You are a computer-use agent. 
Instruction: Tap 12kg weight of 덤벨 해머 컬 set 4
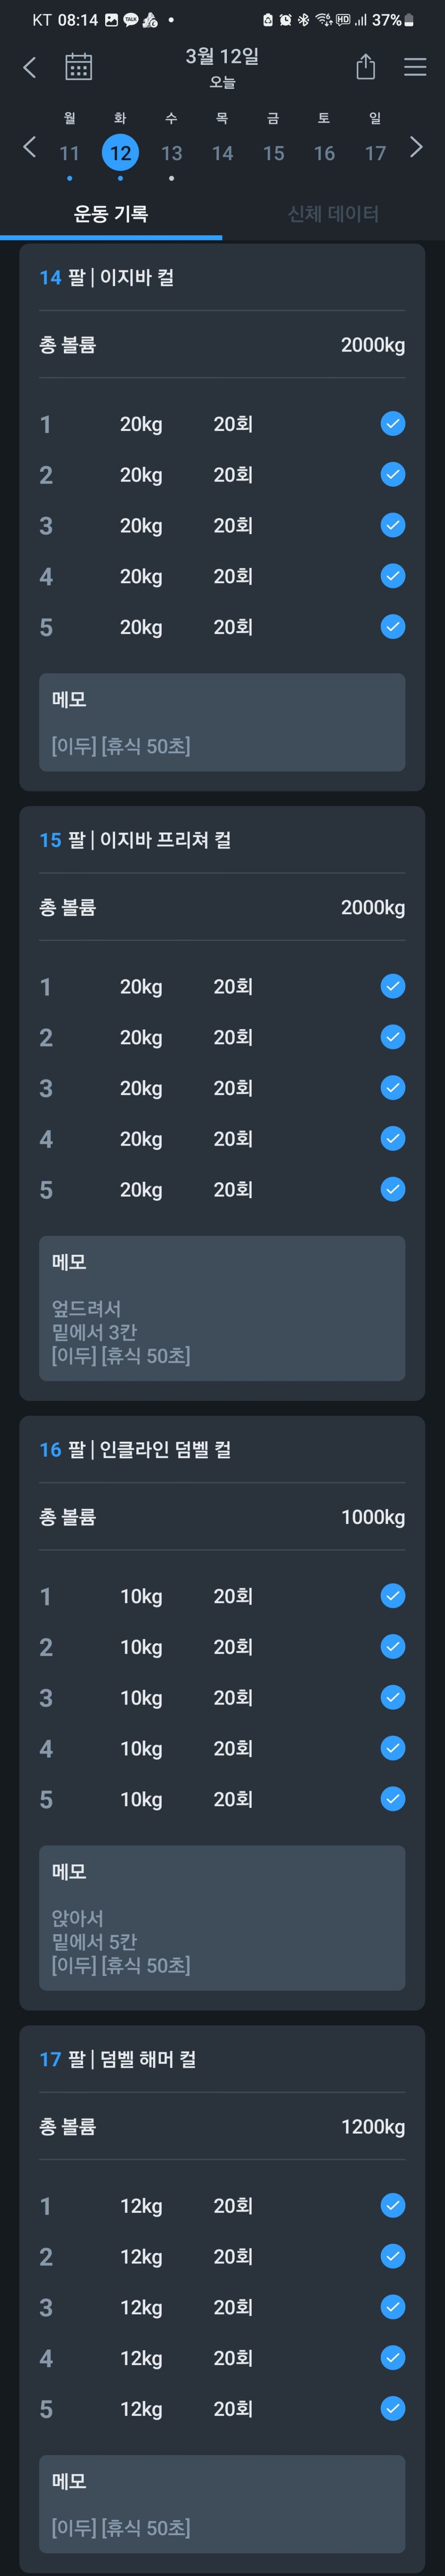tap(141, 2358)
